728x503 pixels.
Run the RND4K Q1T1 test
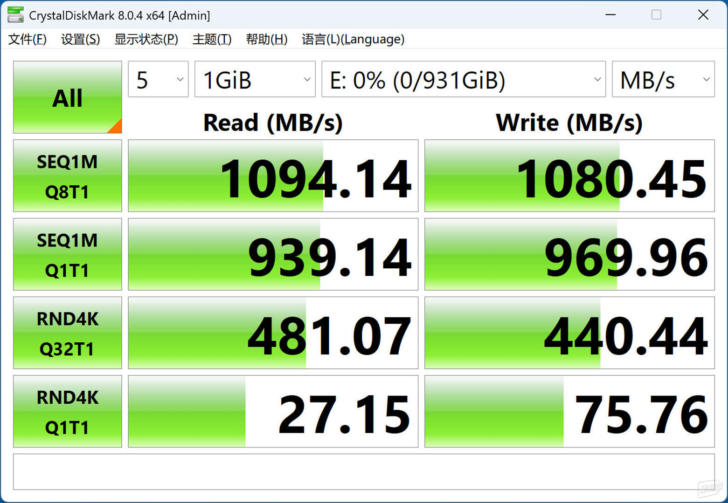pos(68,411)
